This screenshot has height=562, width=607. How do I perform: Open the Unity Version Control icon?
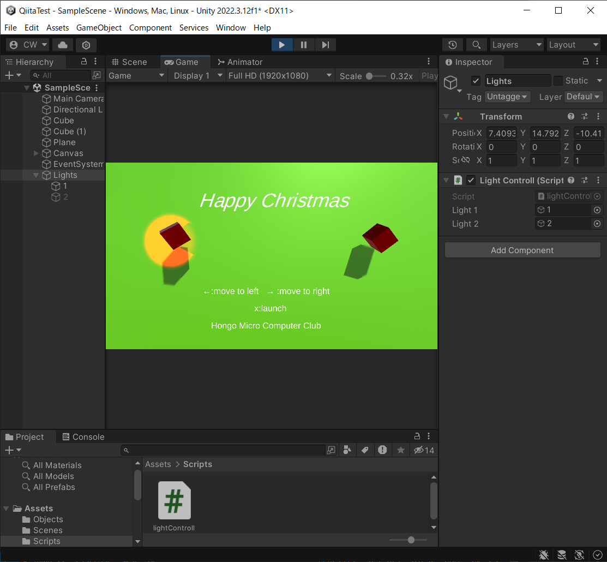pos(86,45)
